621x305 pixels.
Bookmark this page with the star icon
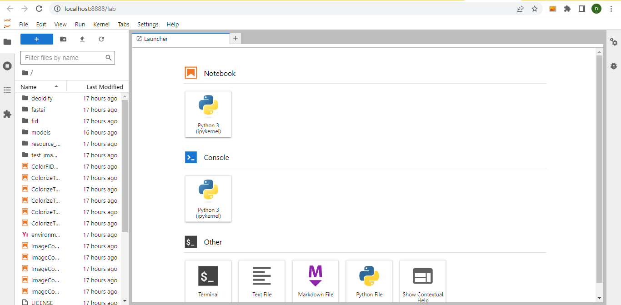[535, 9]
